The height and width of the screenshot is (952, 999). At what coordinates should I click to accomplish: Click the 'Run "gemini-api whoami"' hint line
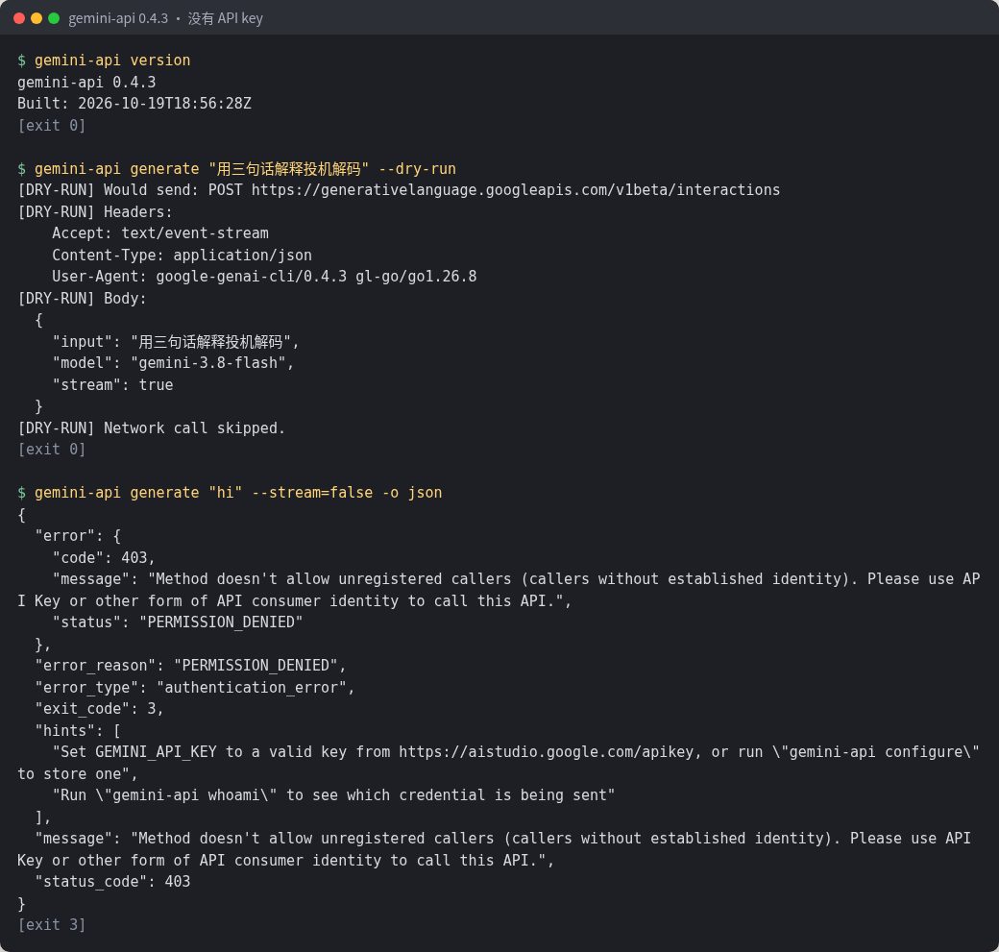[334, 795]
